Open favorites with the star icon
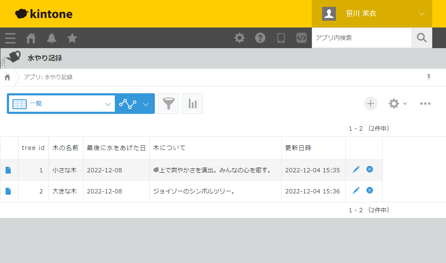 72,38
